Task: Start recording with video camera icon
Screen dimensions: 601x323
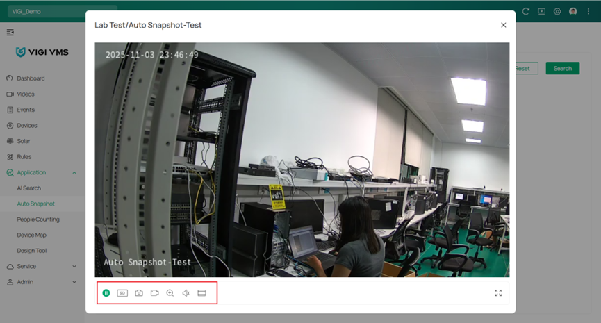Action: [x=154, y=293]
